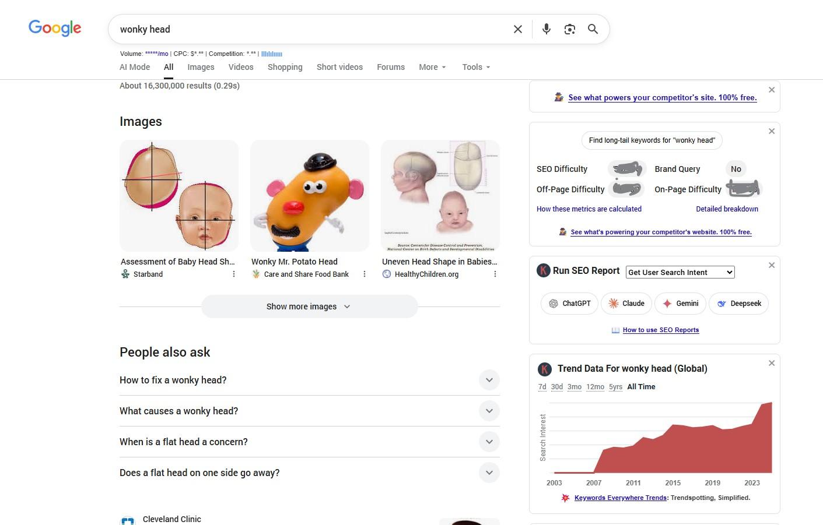The height and width of the screenshot is (525, 823).
Task: Open Google Lens image search icon
Action: click(x=570, y=29)
